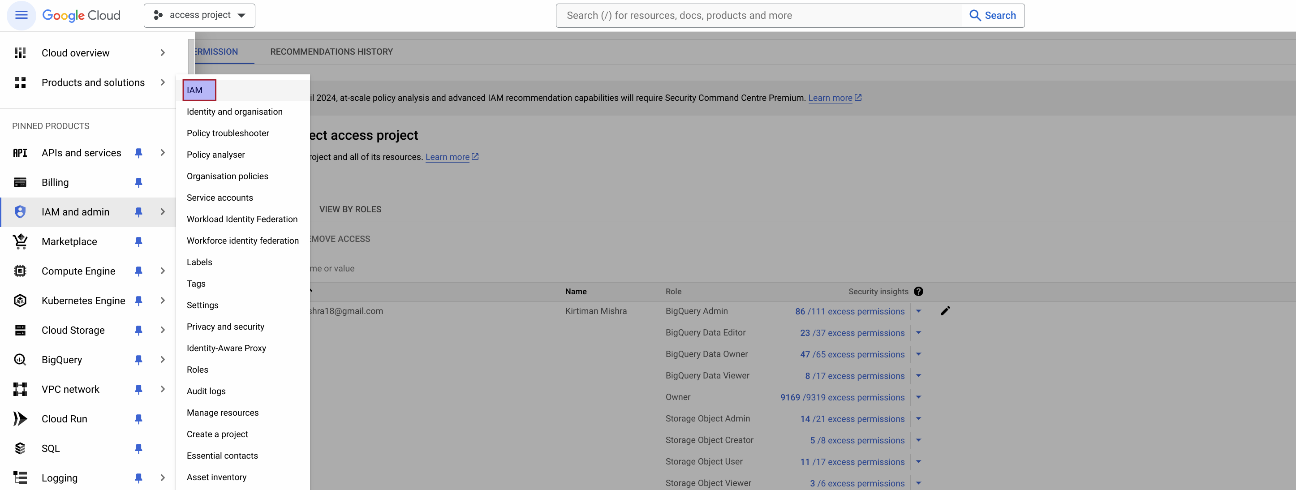
Task: Click the Billing card icon
Action: (x=20, y=183)
